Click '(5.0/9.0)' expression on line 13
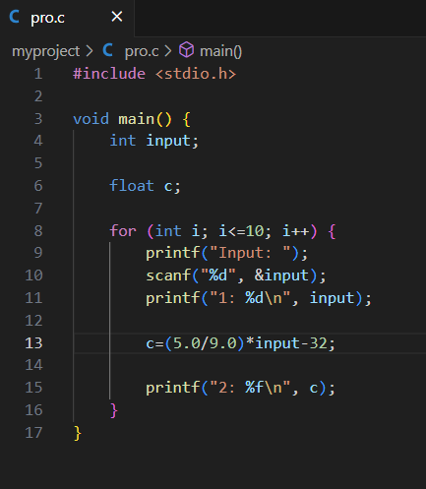Viewport: 426px width, 489px height. pos(205,343)
